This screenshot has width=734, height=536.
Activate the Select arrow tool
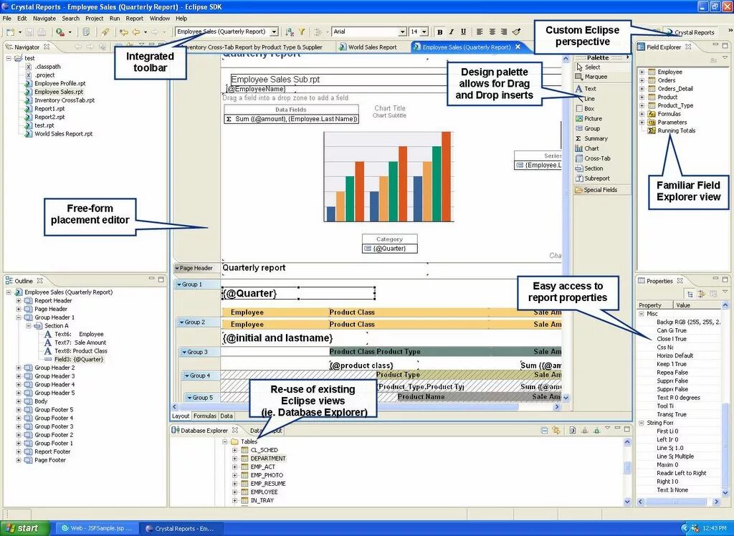588,67
